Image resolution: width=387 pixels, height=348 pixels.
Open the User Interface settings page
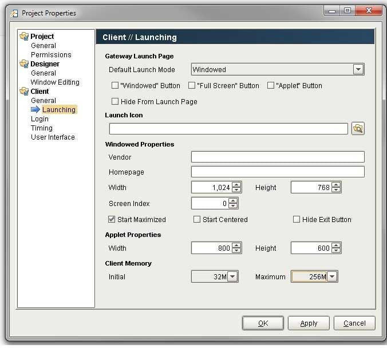pyautogui.click(x=53, y=137)
